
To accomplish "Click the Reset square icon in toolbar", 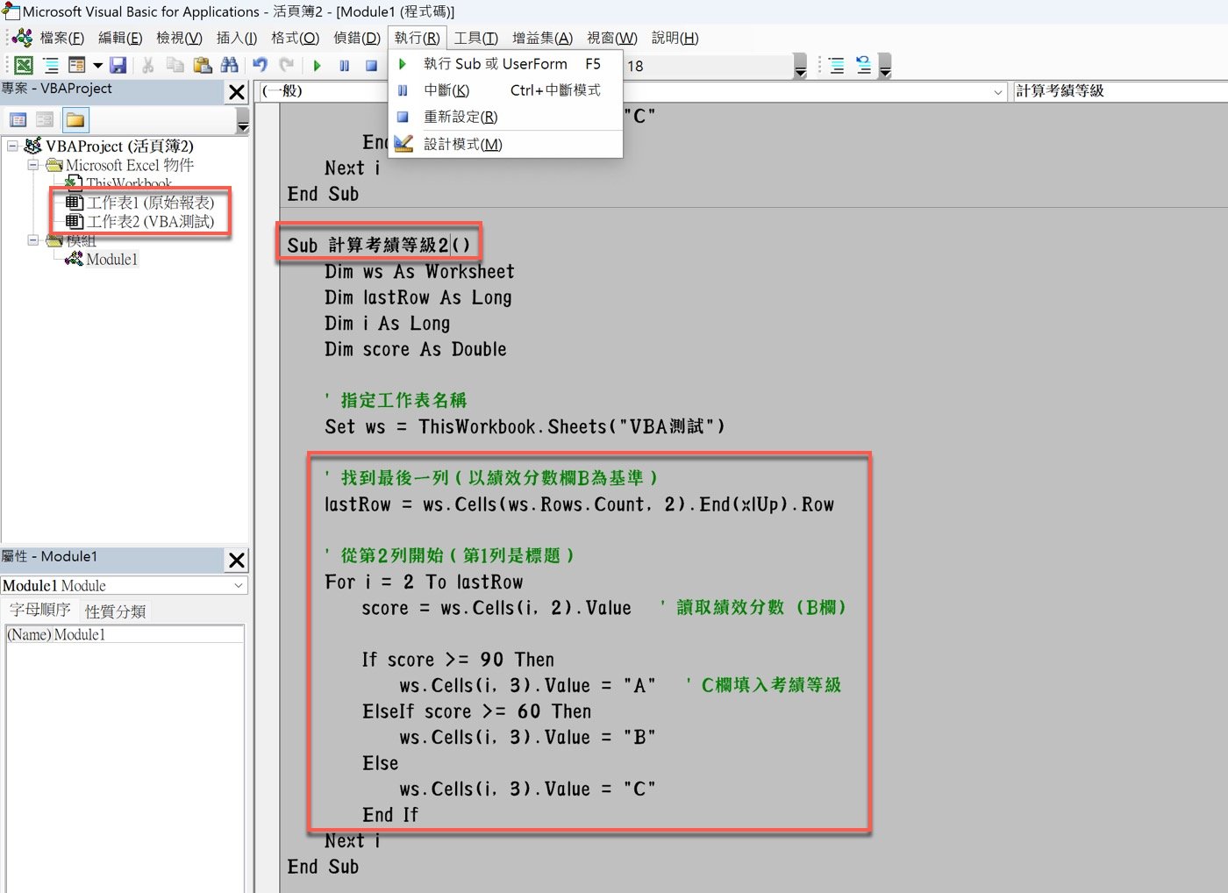I will tap(371, 66).
